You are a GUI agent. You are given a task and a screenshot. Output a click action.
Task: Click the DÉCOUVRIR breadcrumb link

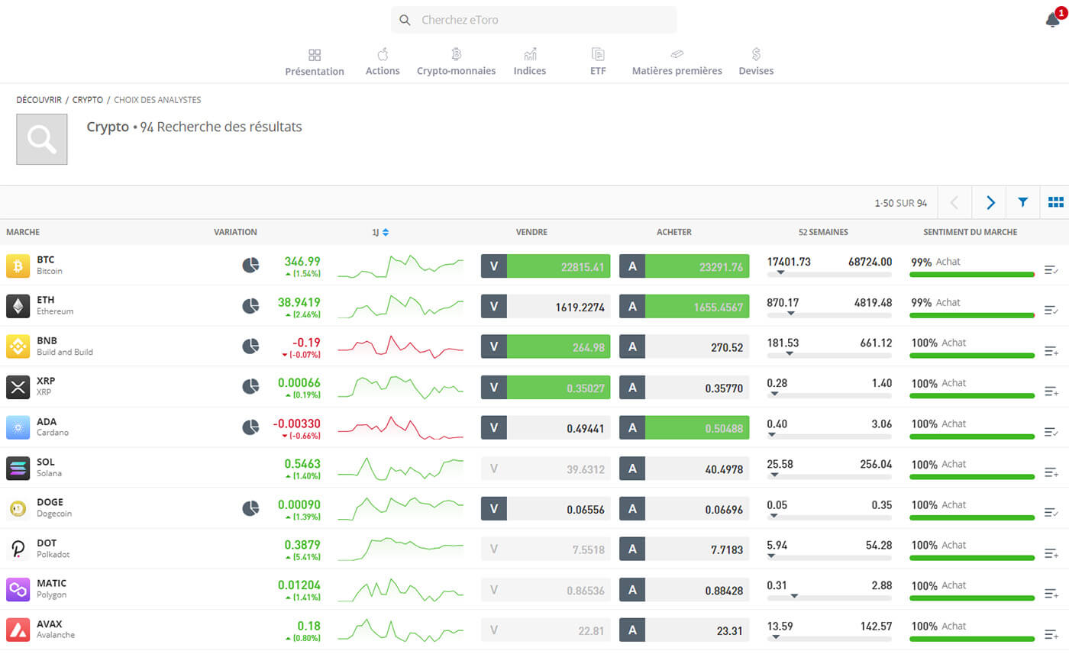point(39,100)
